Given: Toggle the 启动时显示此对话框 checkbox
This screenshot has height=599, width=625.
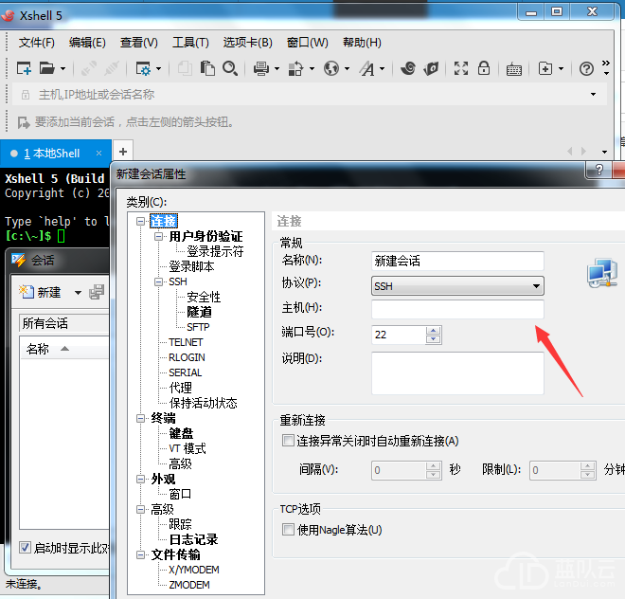Looking at the screenshot, I should (x=26, y=547).
